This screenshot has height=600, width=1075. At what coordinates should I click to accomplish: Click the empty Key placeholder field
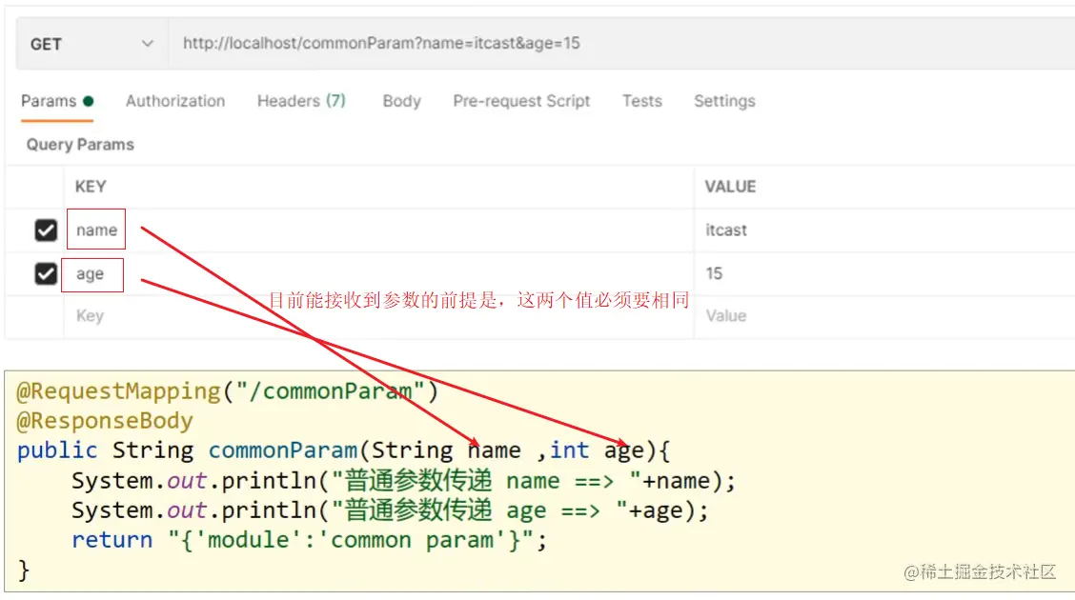click(379, 316)
